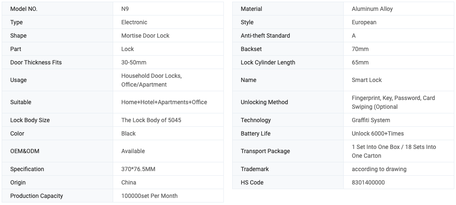456x205 pixels.
Task: Select the Black color value
Action: 129,133
